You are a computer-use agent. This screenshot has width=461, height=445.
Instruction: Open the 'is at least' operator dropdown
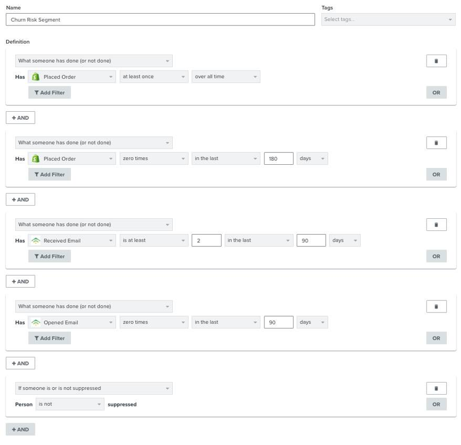[x=154, y=241]
